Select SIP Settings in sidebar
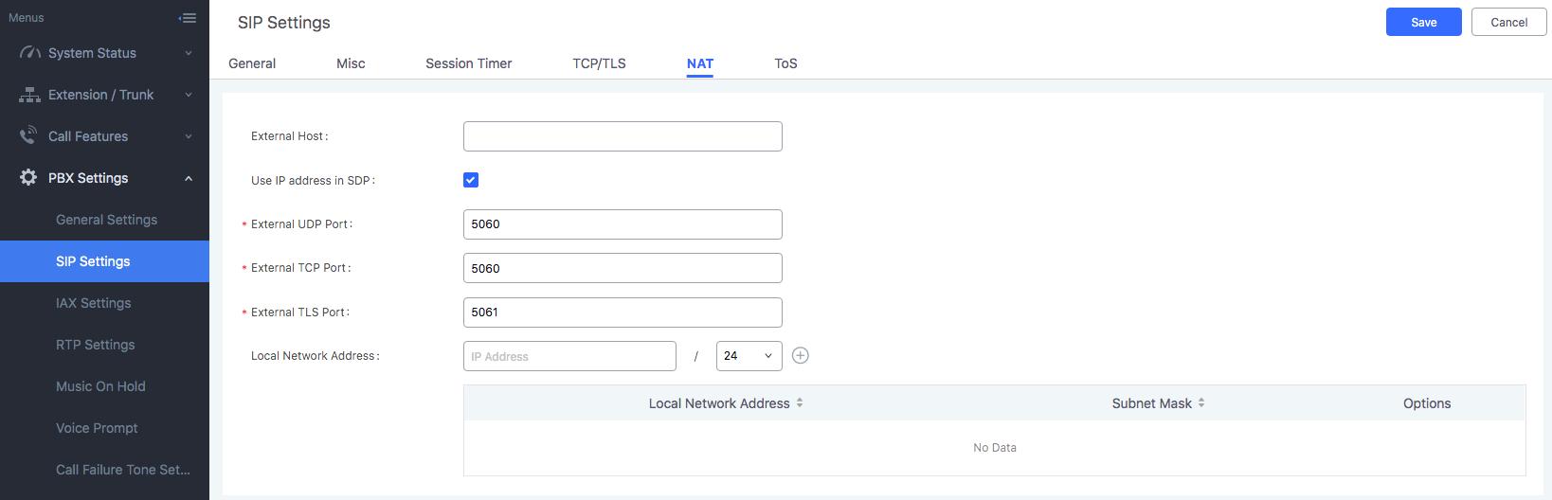This screenshot has height=500, width=1552. pos(104,261)
